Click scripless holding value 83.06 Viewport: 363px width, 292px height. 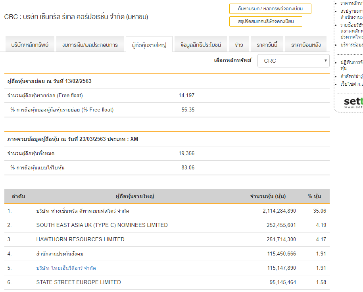[188, 168]
